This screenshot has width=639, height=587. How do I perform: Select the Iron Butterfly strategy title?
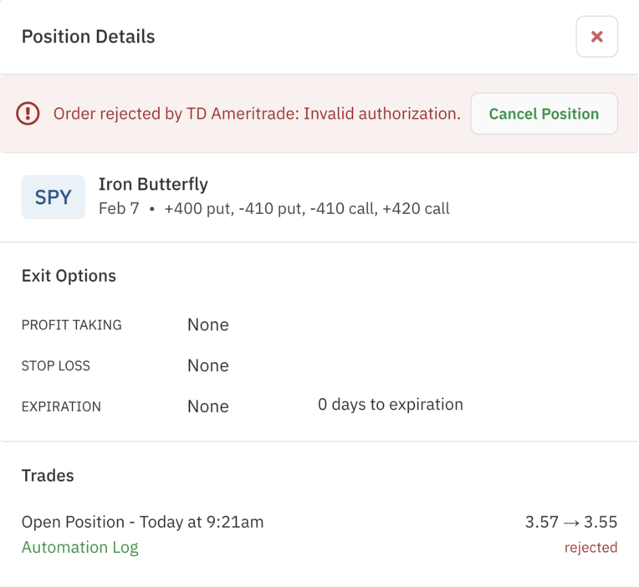(153, 184)
